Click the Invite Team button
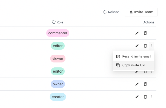 (141, 12)
